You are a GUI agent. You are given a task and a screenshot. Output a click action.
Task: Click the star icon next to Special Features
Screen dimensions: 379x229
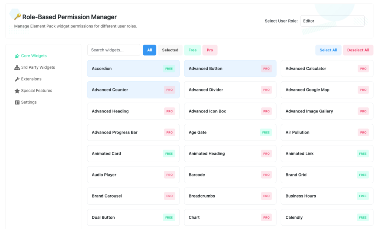[17, 91]
